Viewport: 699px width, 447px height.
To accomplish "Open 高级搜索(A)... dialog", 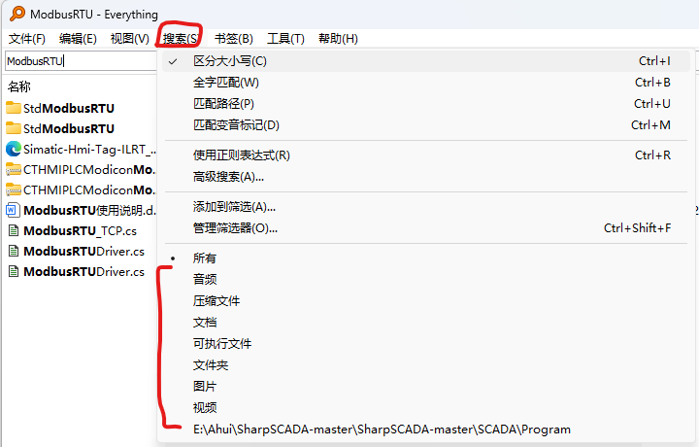I will pos(426,177).
